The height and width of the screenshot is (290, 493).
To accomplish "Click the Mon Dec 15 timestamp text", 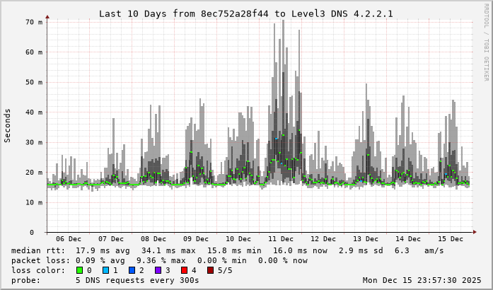I will pos(421,280).
